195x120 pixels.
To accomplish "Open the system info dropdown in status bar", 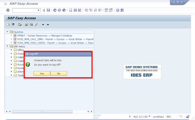I will pos(149,116).
